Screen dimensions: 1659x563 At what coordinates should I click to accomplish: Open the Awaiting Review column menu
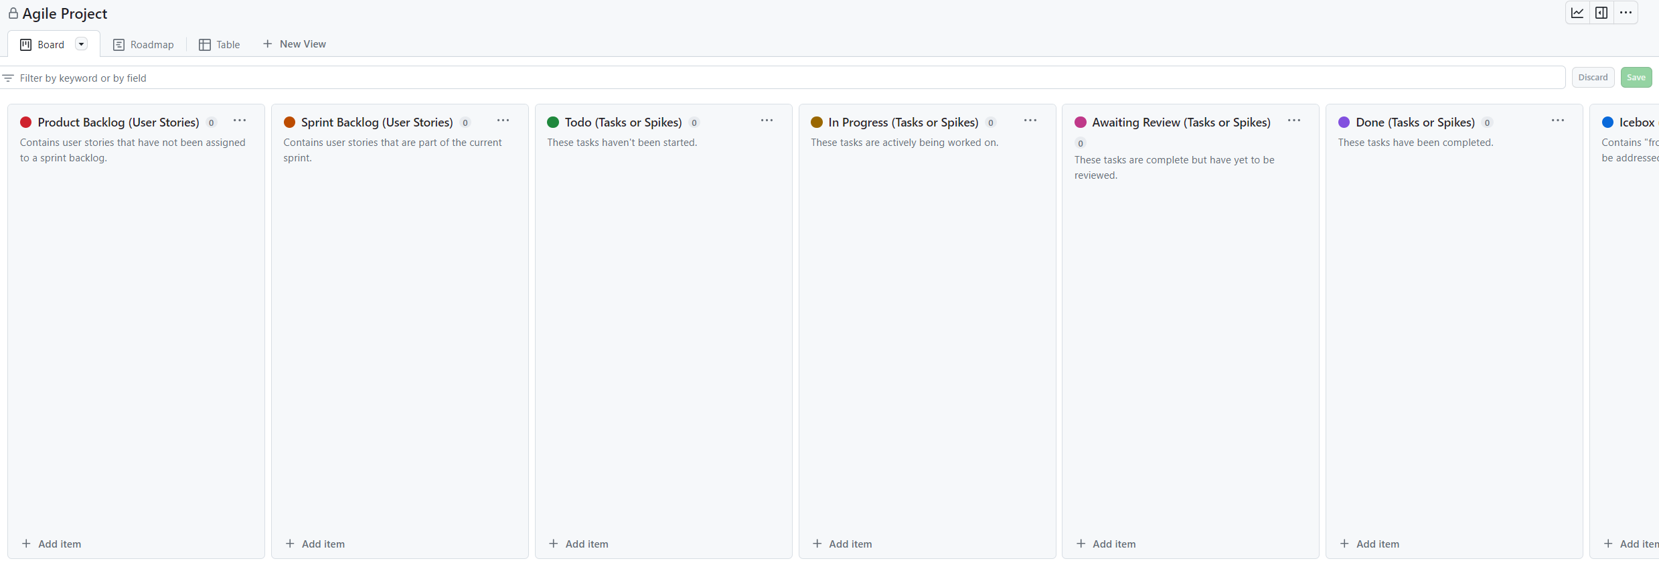[x=1294, y=121]
